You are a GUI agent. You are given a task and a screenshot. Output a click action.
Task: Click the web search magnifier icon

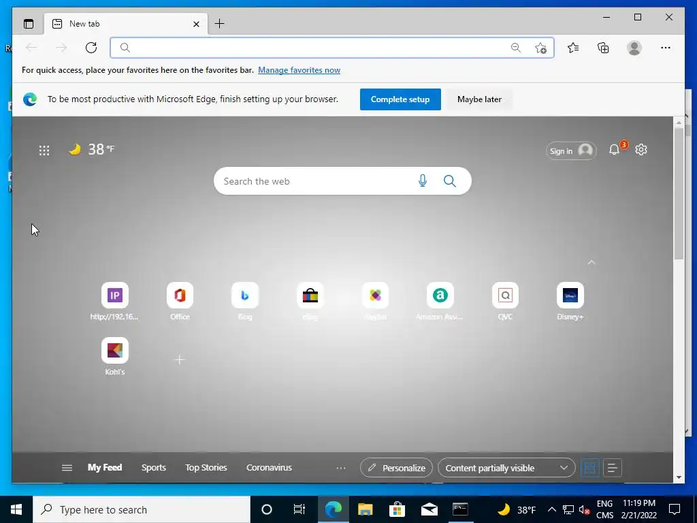pyautogui.click(x=450, y=181)
